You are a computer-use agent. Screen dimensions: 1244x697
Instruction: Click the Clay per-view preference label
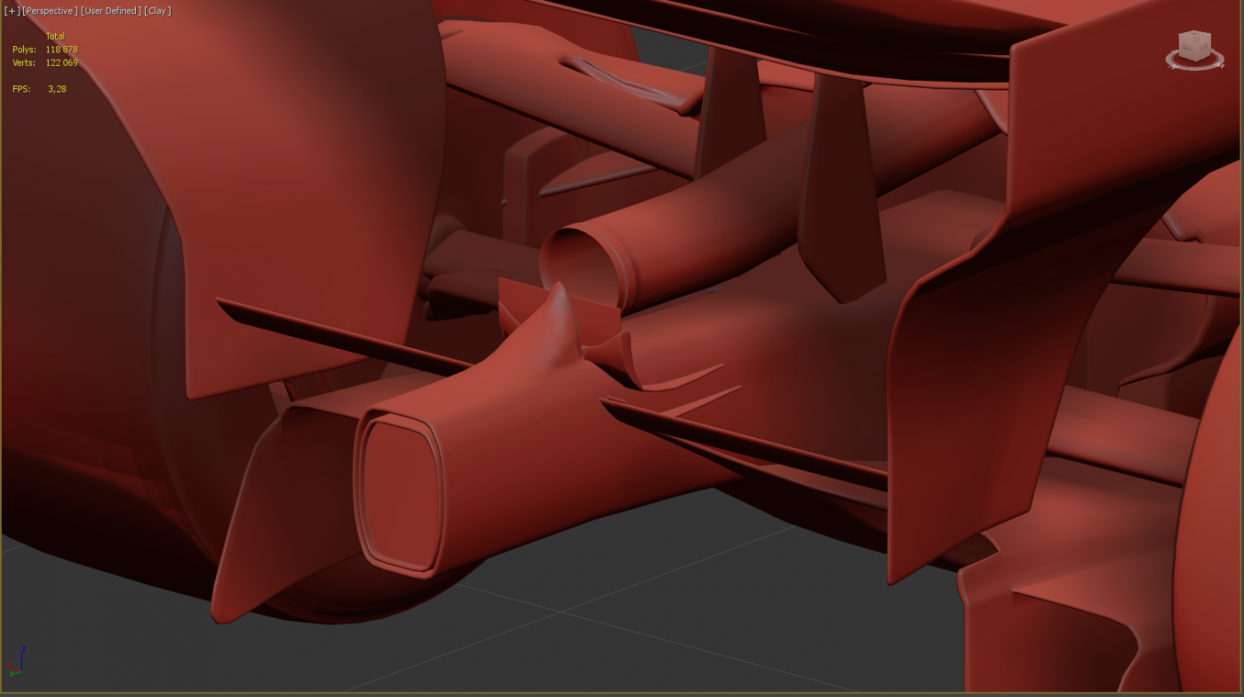(x=157, y=11)
